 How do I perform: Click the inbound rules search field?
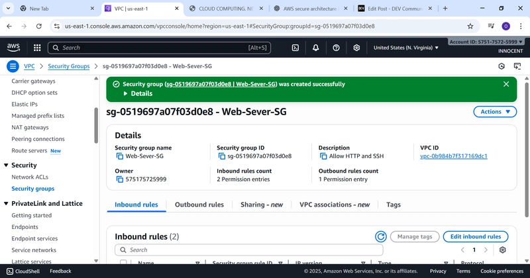(252, 250)
